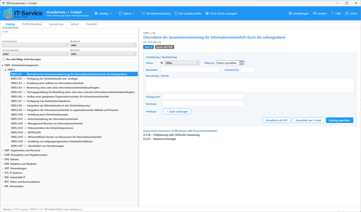Screen dimensions: 361x212
Task: Run the BSI-Referenzprüfung check
Action: 156,14
